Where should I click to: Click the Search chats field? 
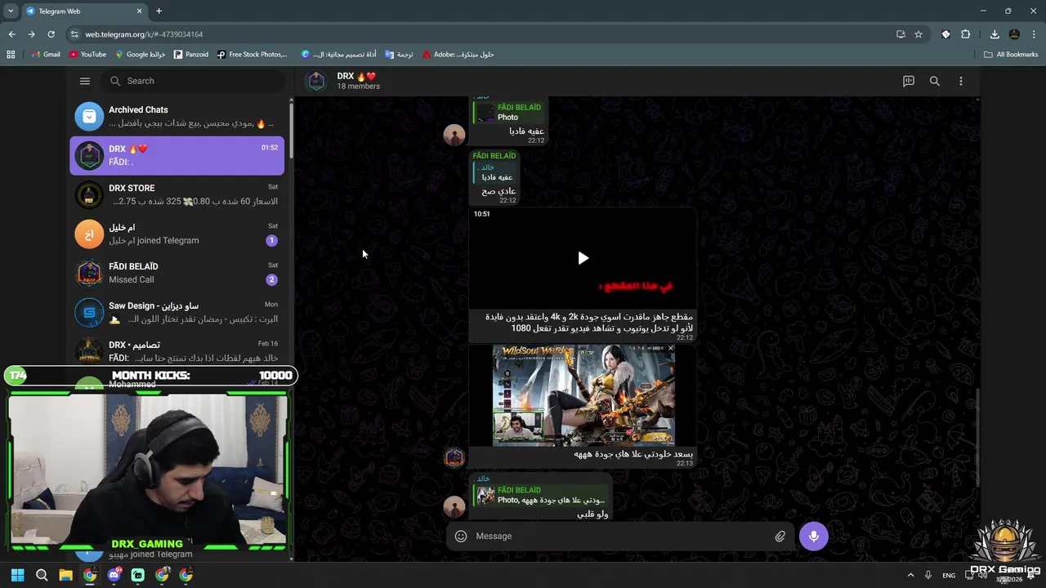click(193, 81)
